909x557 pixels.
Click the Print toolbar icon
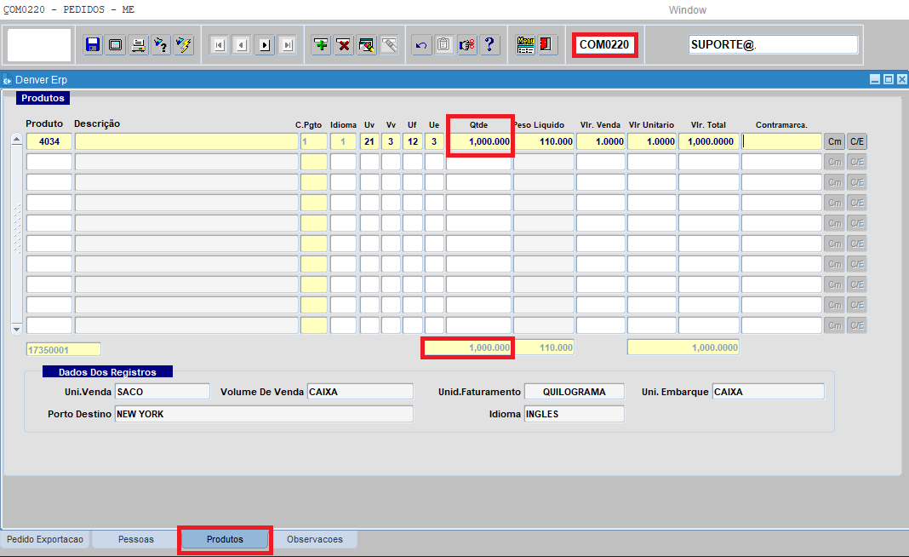click(x=138, y=44)
